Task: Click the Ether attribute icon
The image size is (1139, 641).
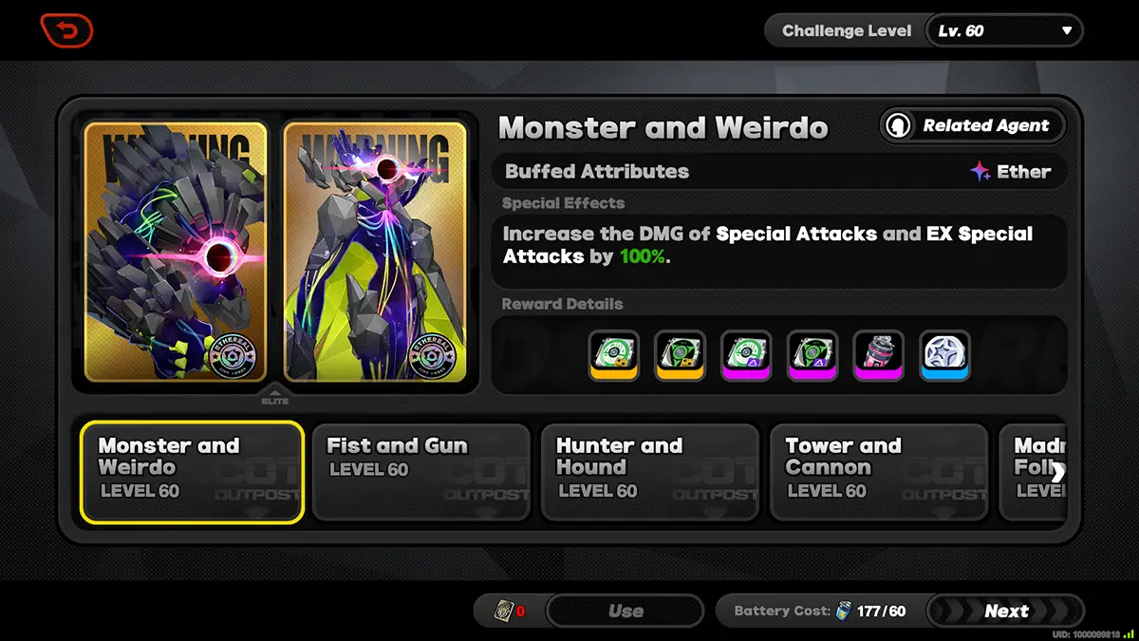Action: point(980,172)
